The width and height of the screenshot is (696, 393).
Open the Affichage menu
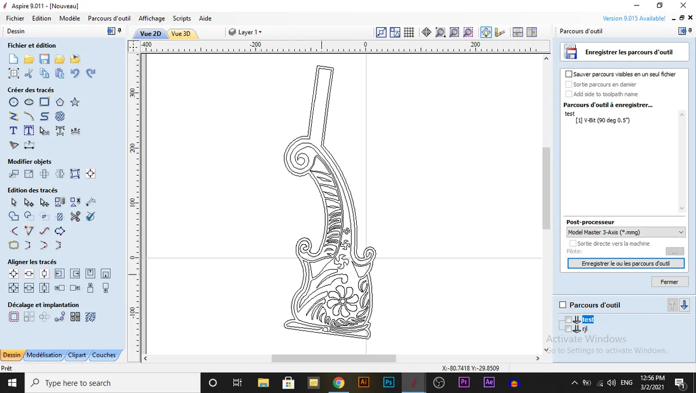[152, 18]
